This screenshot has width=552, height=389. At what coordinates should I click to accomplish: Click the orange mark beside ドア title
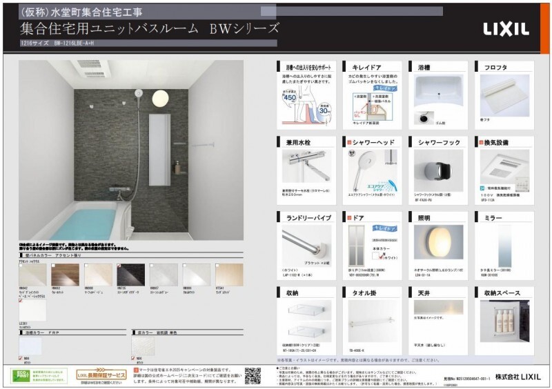pyautogui.click(x=349, y=218)
